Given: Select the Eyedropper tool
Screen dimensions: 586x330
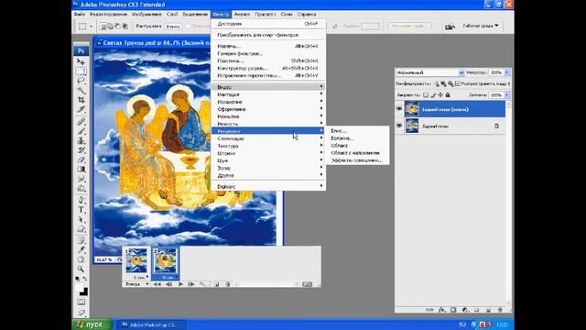Looking at the screenshot, I should (81, 250).
